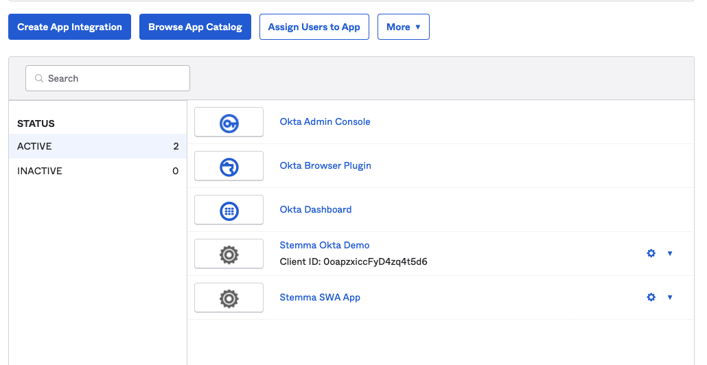Expand actions arrow for Stemma SWA App
The image size is (707, 365).
(x=670, y=297)
